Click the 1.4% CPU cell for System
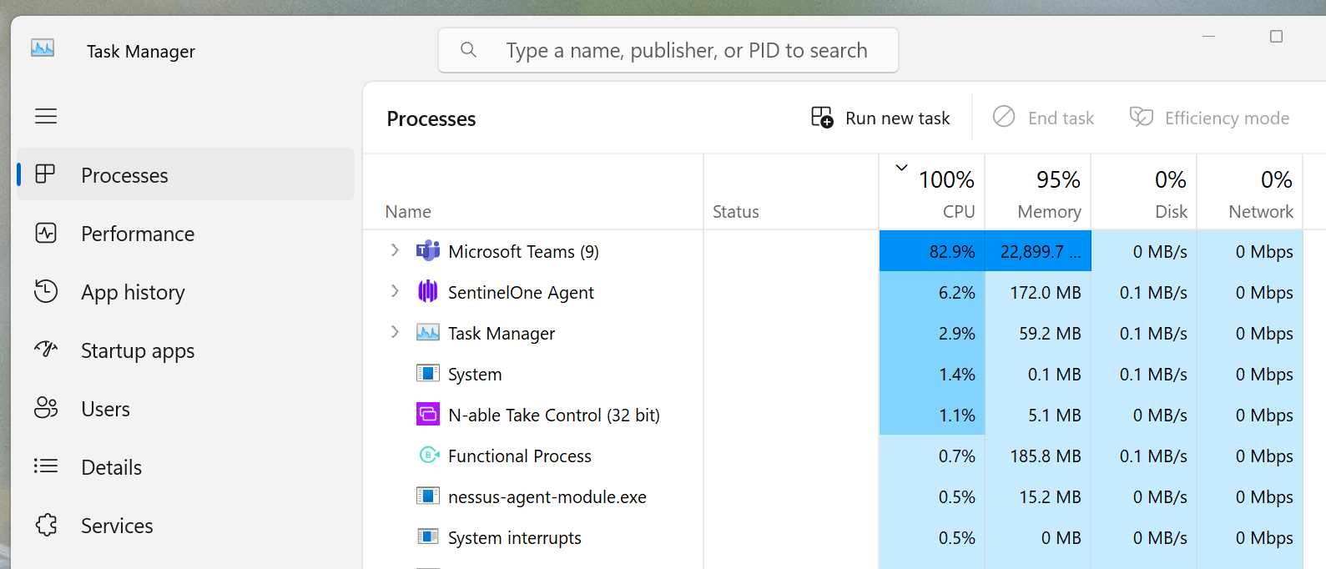 932,374
